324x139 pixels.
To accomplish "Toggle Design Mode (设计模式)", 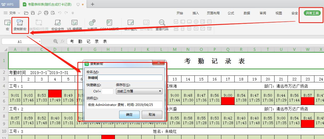I will click(131, 25).
